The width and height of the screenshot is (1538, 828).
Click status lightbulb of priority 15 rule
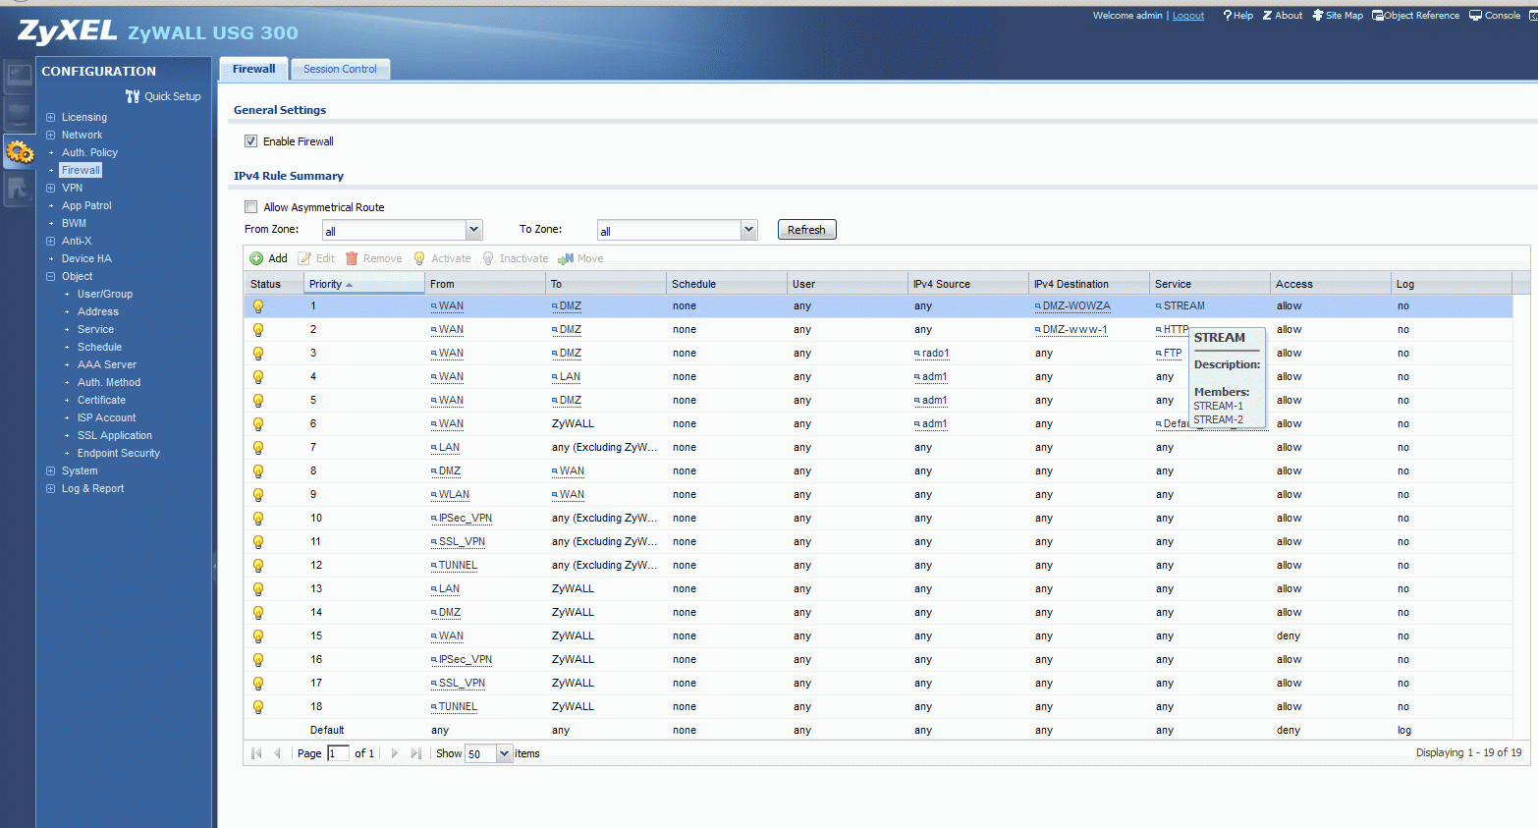click(258, 636)
